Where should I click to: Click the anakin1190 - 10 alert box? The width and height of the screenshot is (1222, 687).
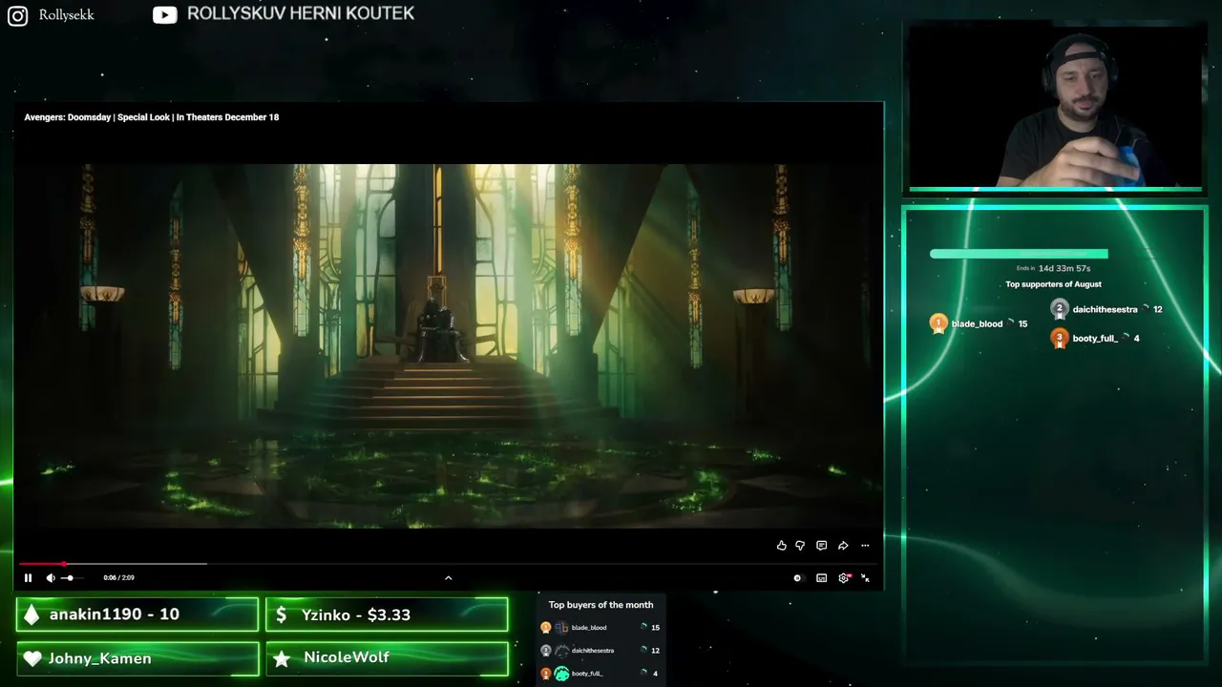tap(137, 614)
